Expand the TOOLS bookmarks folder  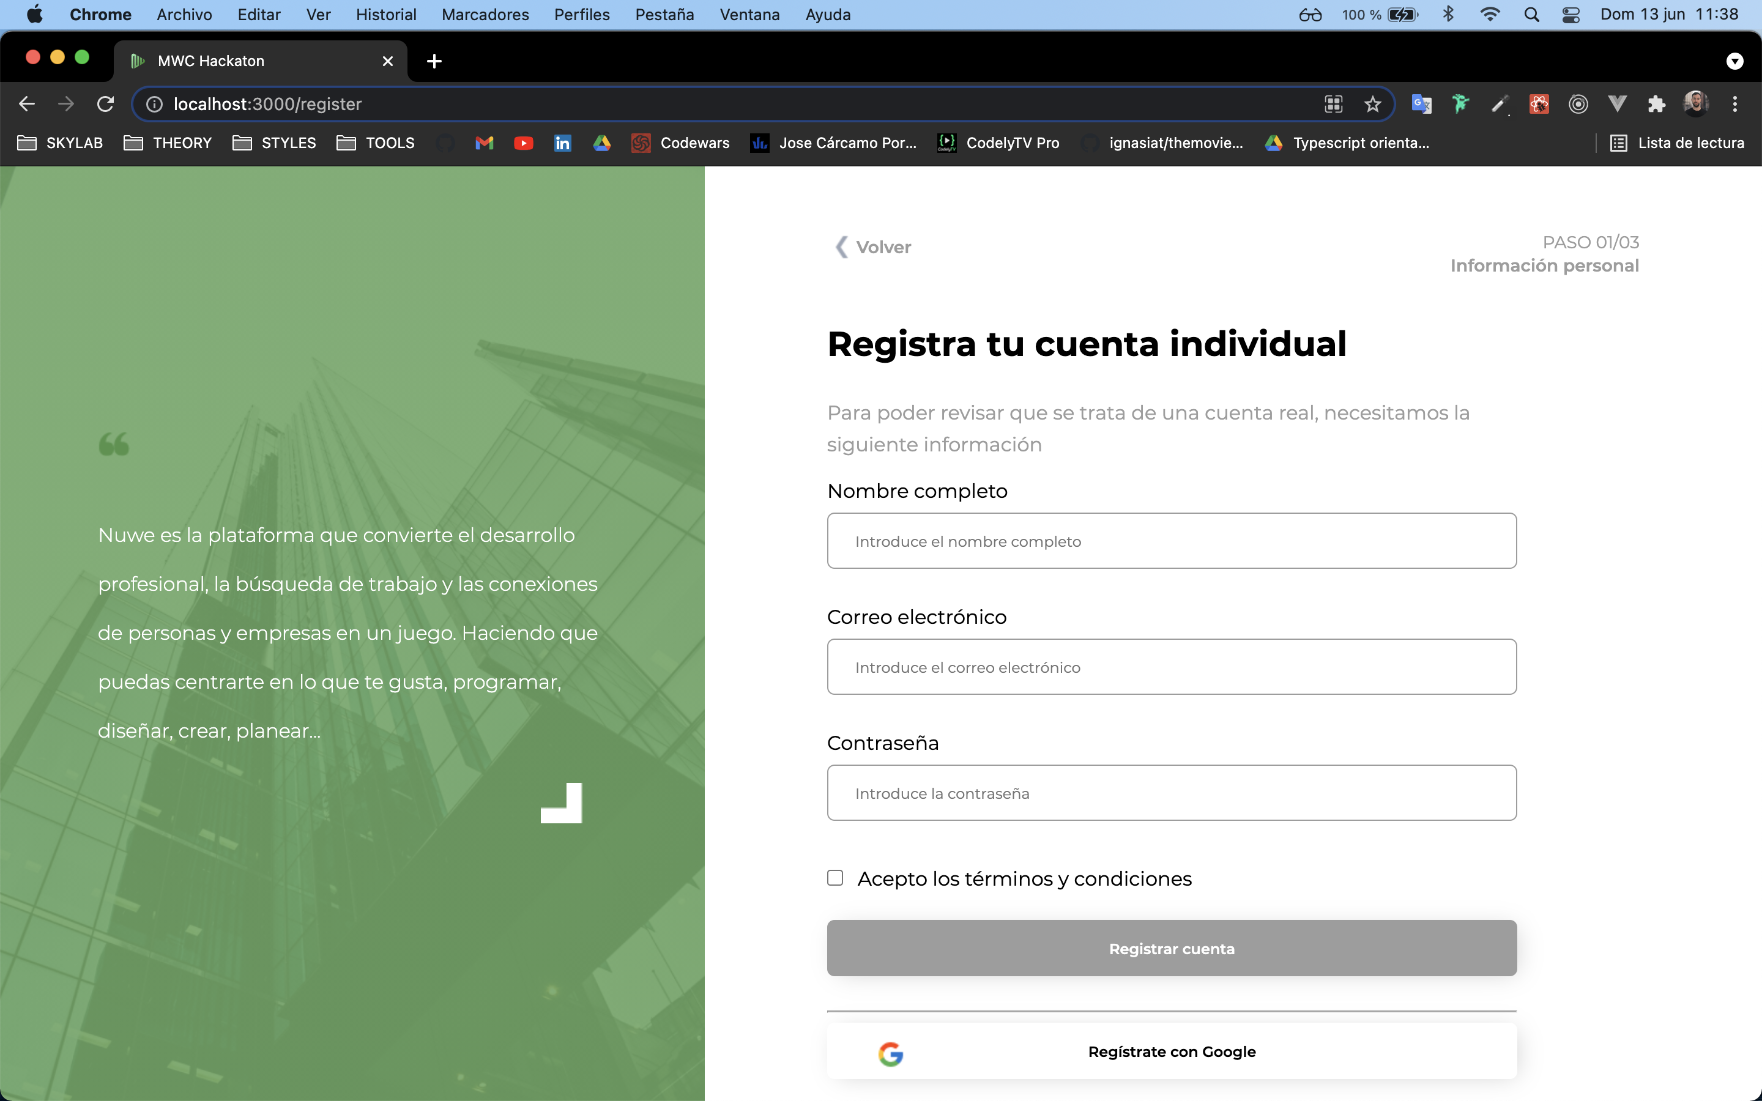pyautogui.click(x=376, y=143)
